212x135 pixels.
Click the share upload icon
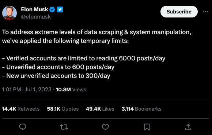[188, 127]
